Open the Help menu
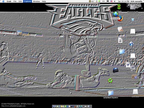The image size is (144, 108). (44, 1)
